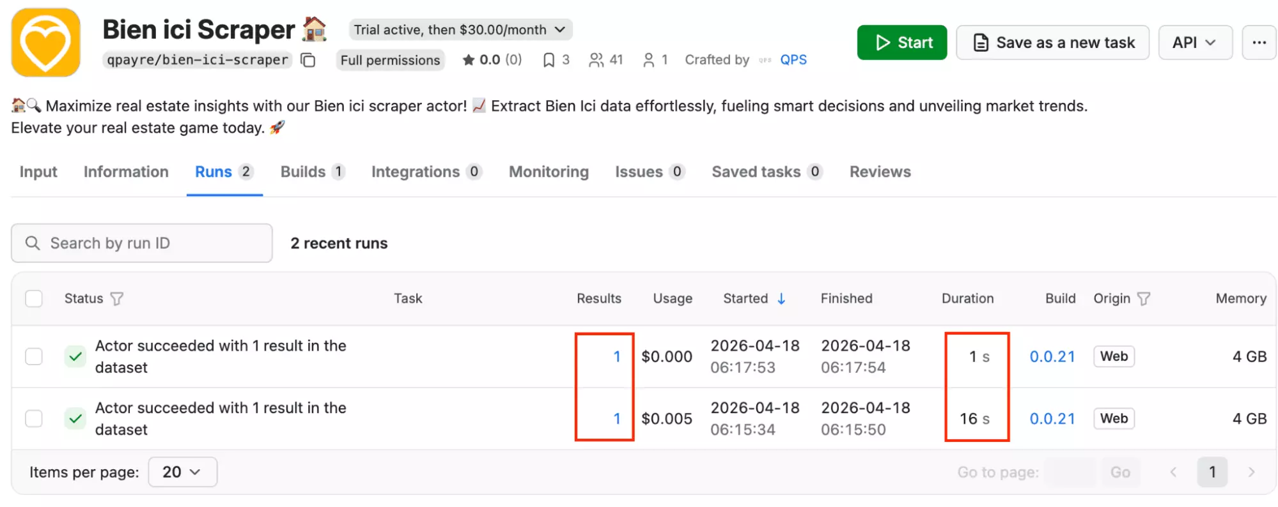Copy the qpayre/bien-ici-scraper actor name
The image size is (1278, 507).
click(x=308, y=60)
